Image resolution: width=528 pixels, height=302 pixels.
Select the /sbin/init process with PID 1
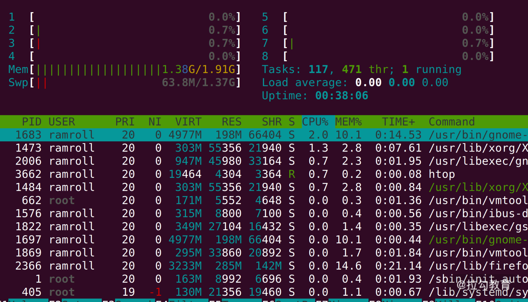(x=263, y=279)
